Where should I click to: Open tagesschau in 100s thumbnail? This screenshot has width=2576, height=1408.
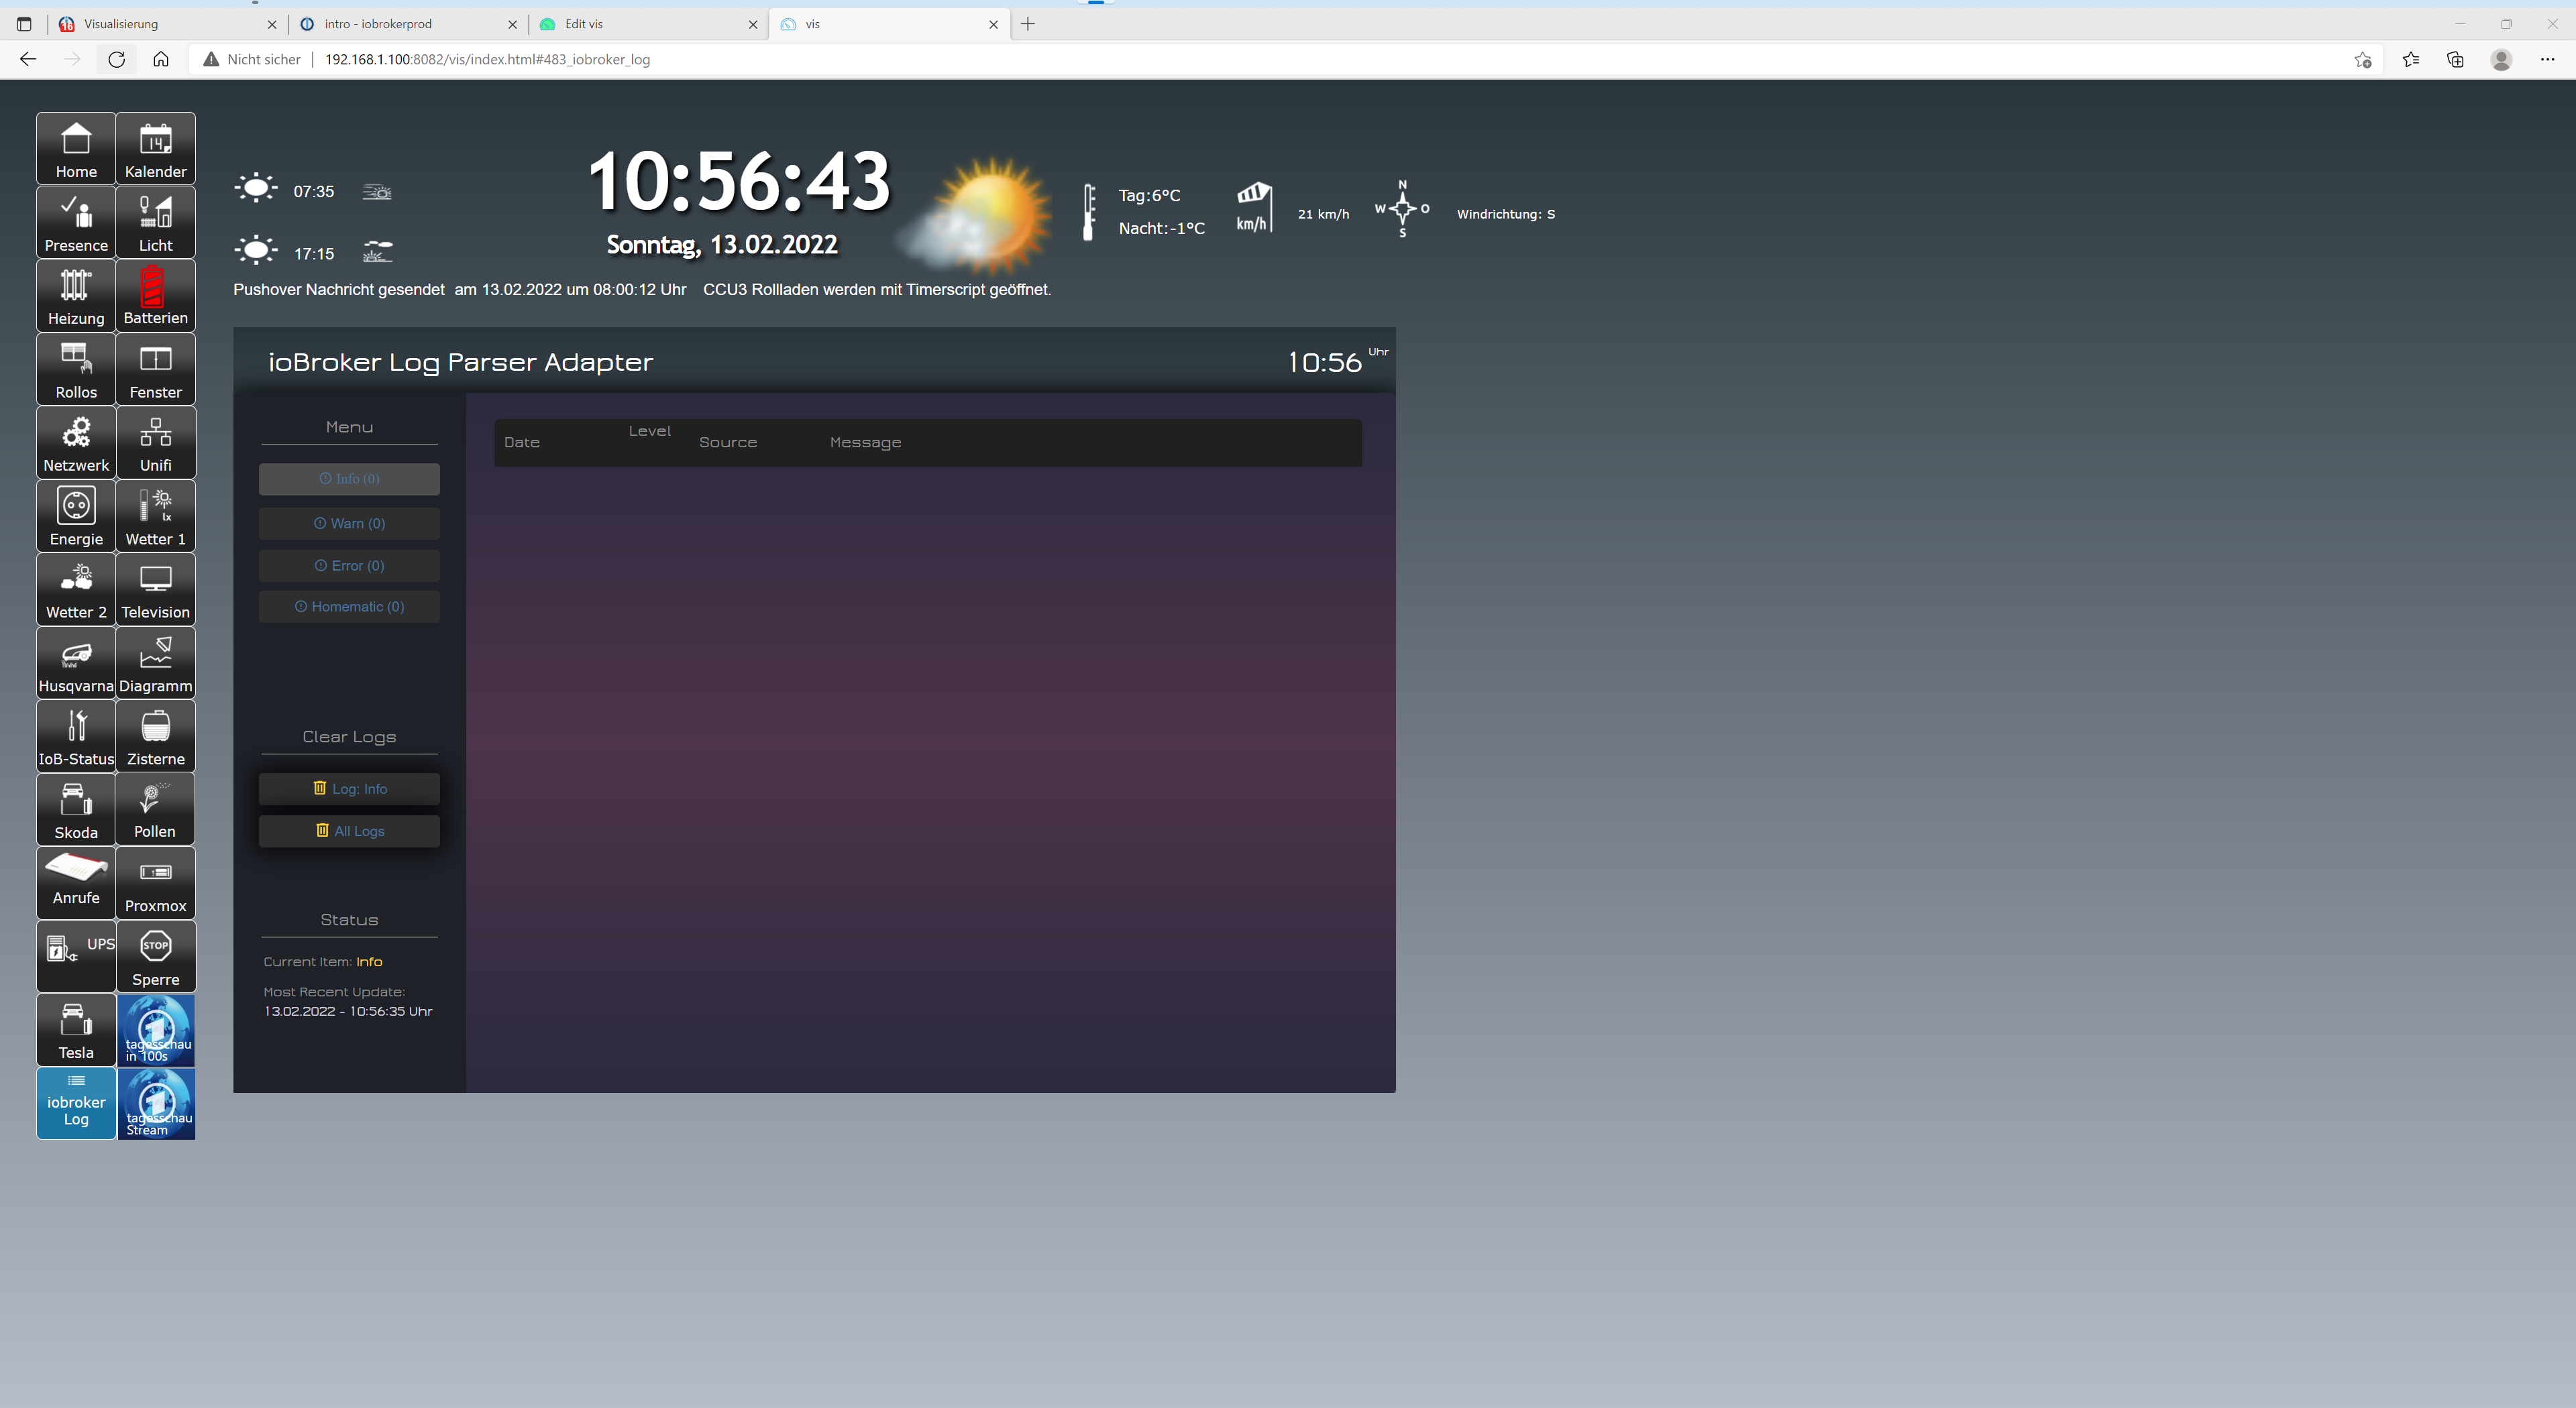point(156,1029)
